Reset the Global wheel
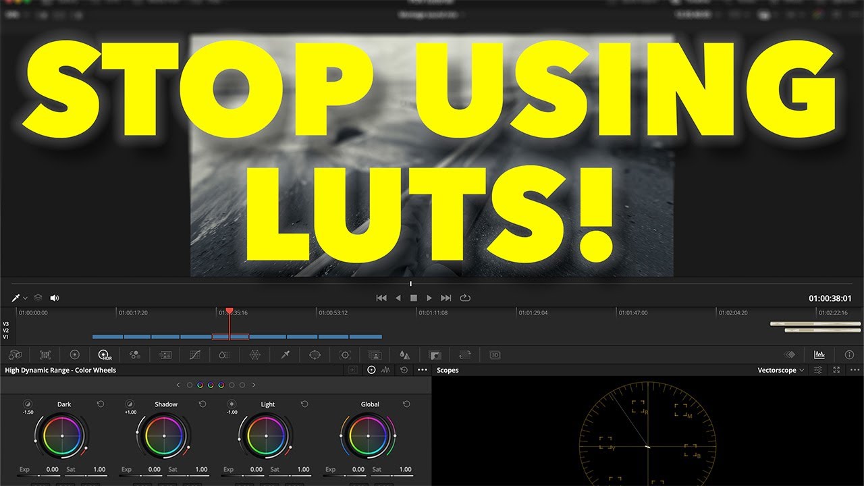This screenshot has height=486, width=864. [406, 404]
